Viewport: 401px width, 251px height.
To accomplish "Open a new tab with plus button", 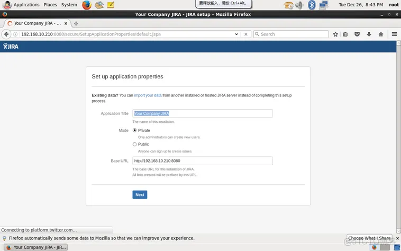I will [76, 23].
